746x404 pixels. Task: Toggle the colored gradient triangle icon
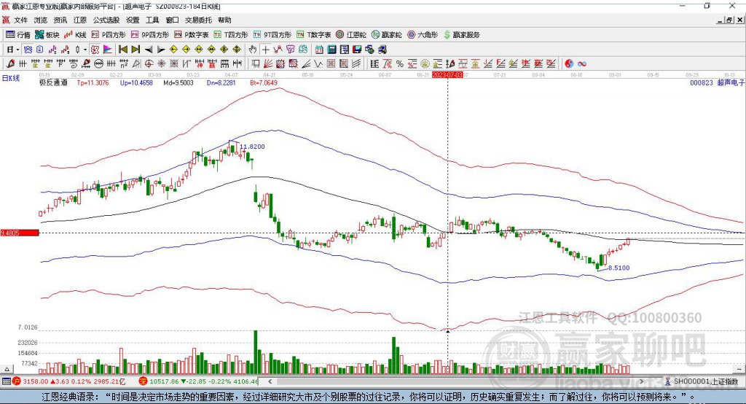click(108, 50)
